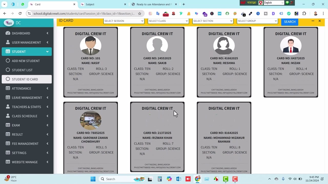Select the Attendance grid icon
Viewport: 328px width, 184px height.
click(8, 88)
